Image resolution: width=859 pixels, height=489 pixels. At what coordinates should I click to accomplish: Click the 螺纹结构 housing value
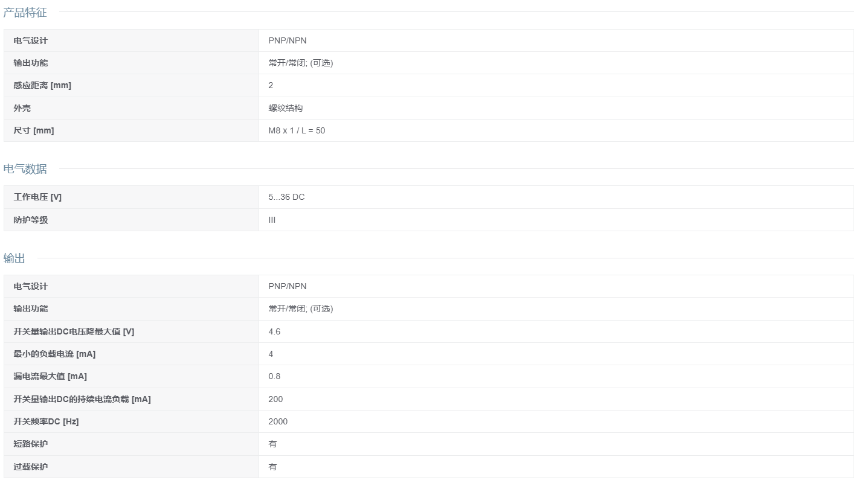(286, 108)
